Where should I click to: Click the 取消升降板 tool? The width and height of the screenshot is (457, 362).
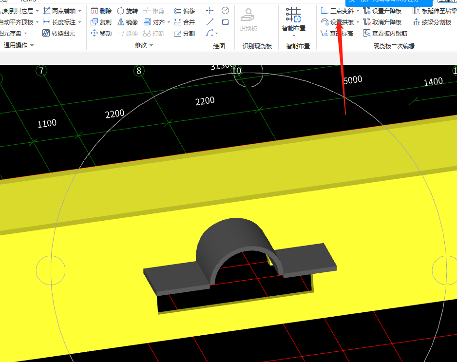coord(382,22)
